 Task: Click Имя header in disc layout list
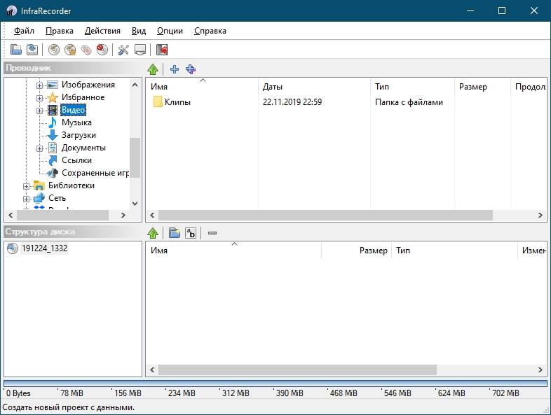pyautogui.click(x=233, y=251)
